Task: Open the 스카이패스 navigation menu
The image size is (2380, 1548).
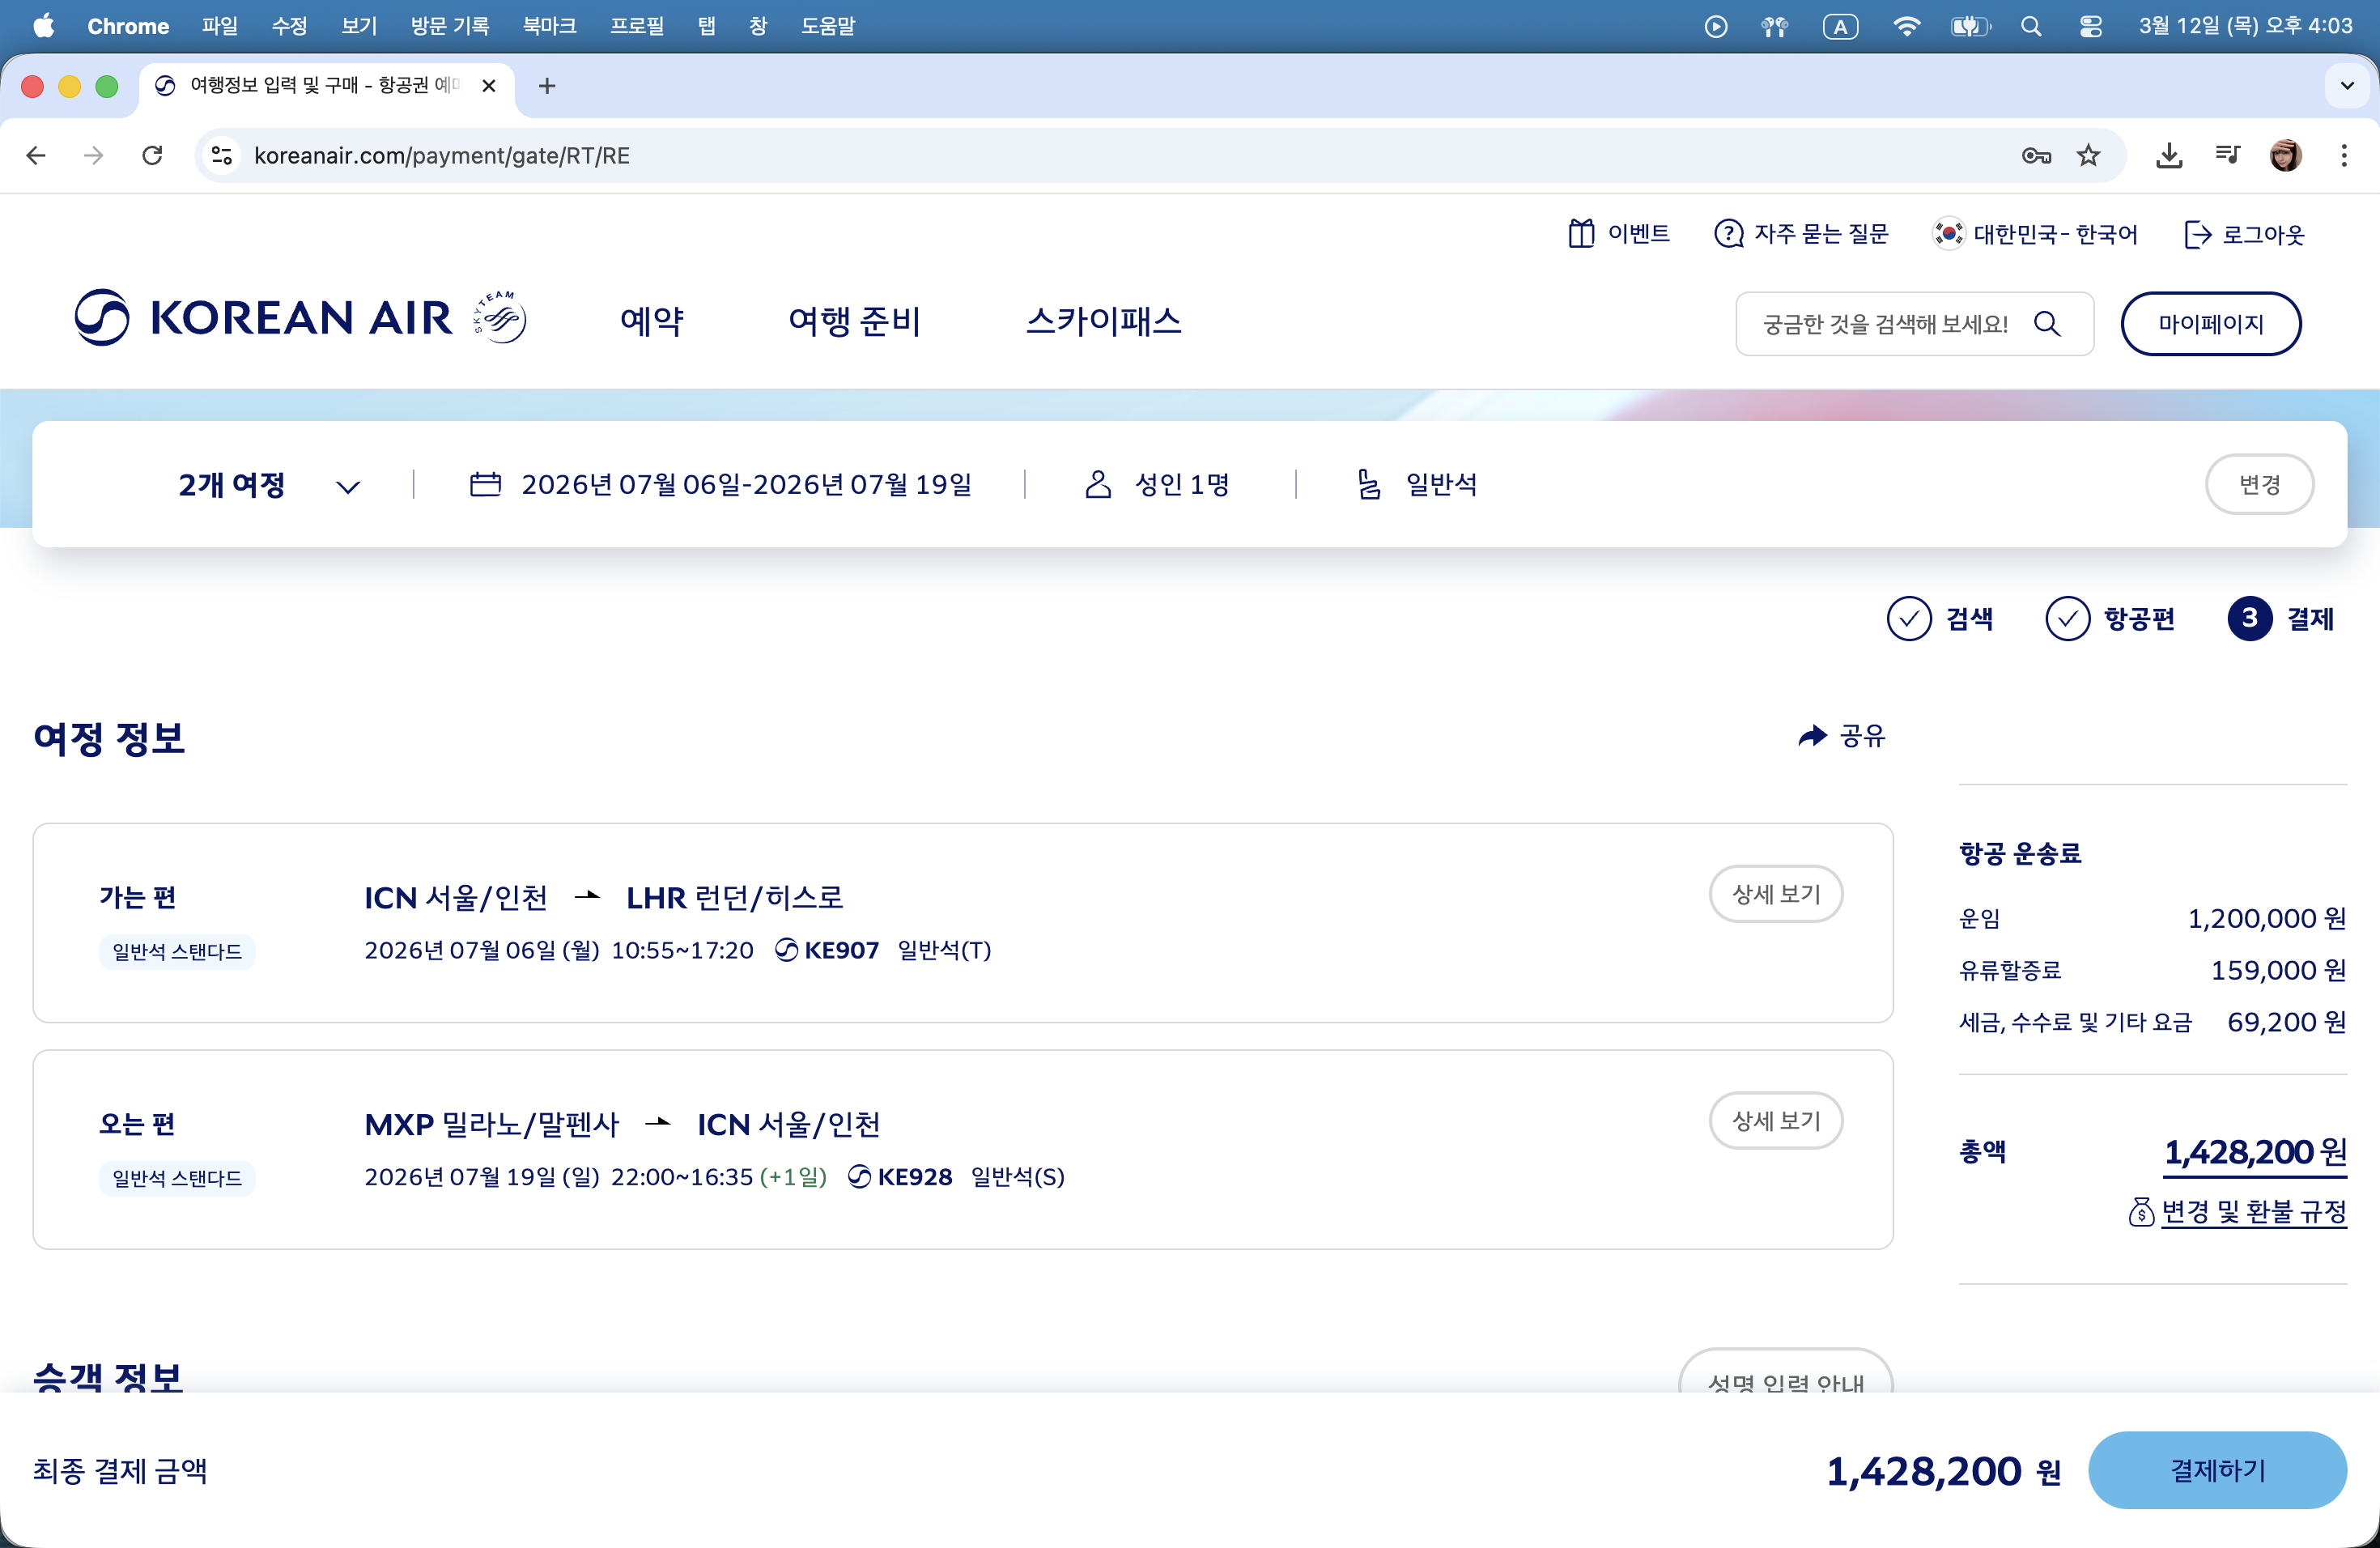Action: point(1103,321)
